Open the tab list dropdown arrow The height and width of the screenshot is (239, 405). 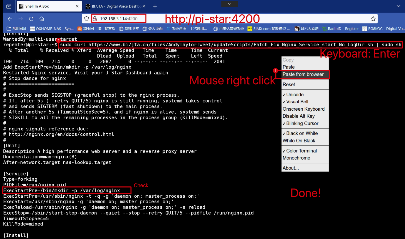(x=229, y=4)
